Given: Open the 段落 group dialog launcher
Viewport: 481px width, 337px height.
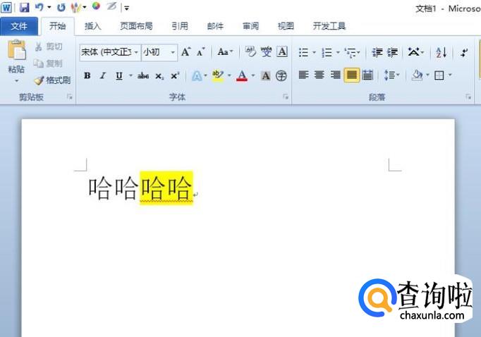Looking at the screenshot, I should click(x=468, y=97).
